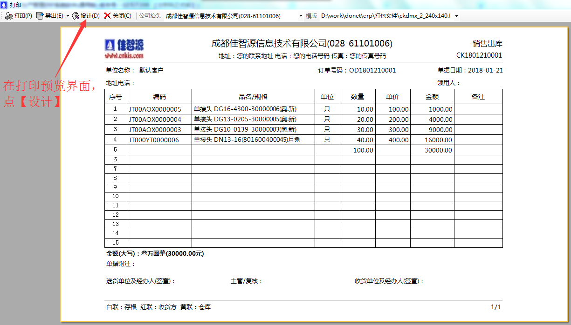Viewport: 571px width, 325px height.
Task: Click the app icon in the title bar
Action: (x=4, y=5)
